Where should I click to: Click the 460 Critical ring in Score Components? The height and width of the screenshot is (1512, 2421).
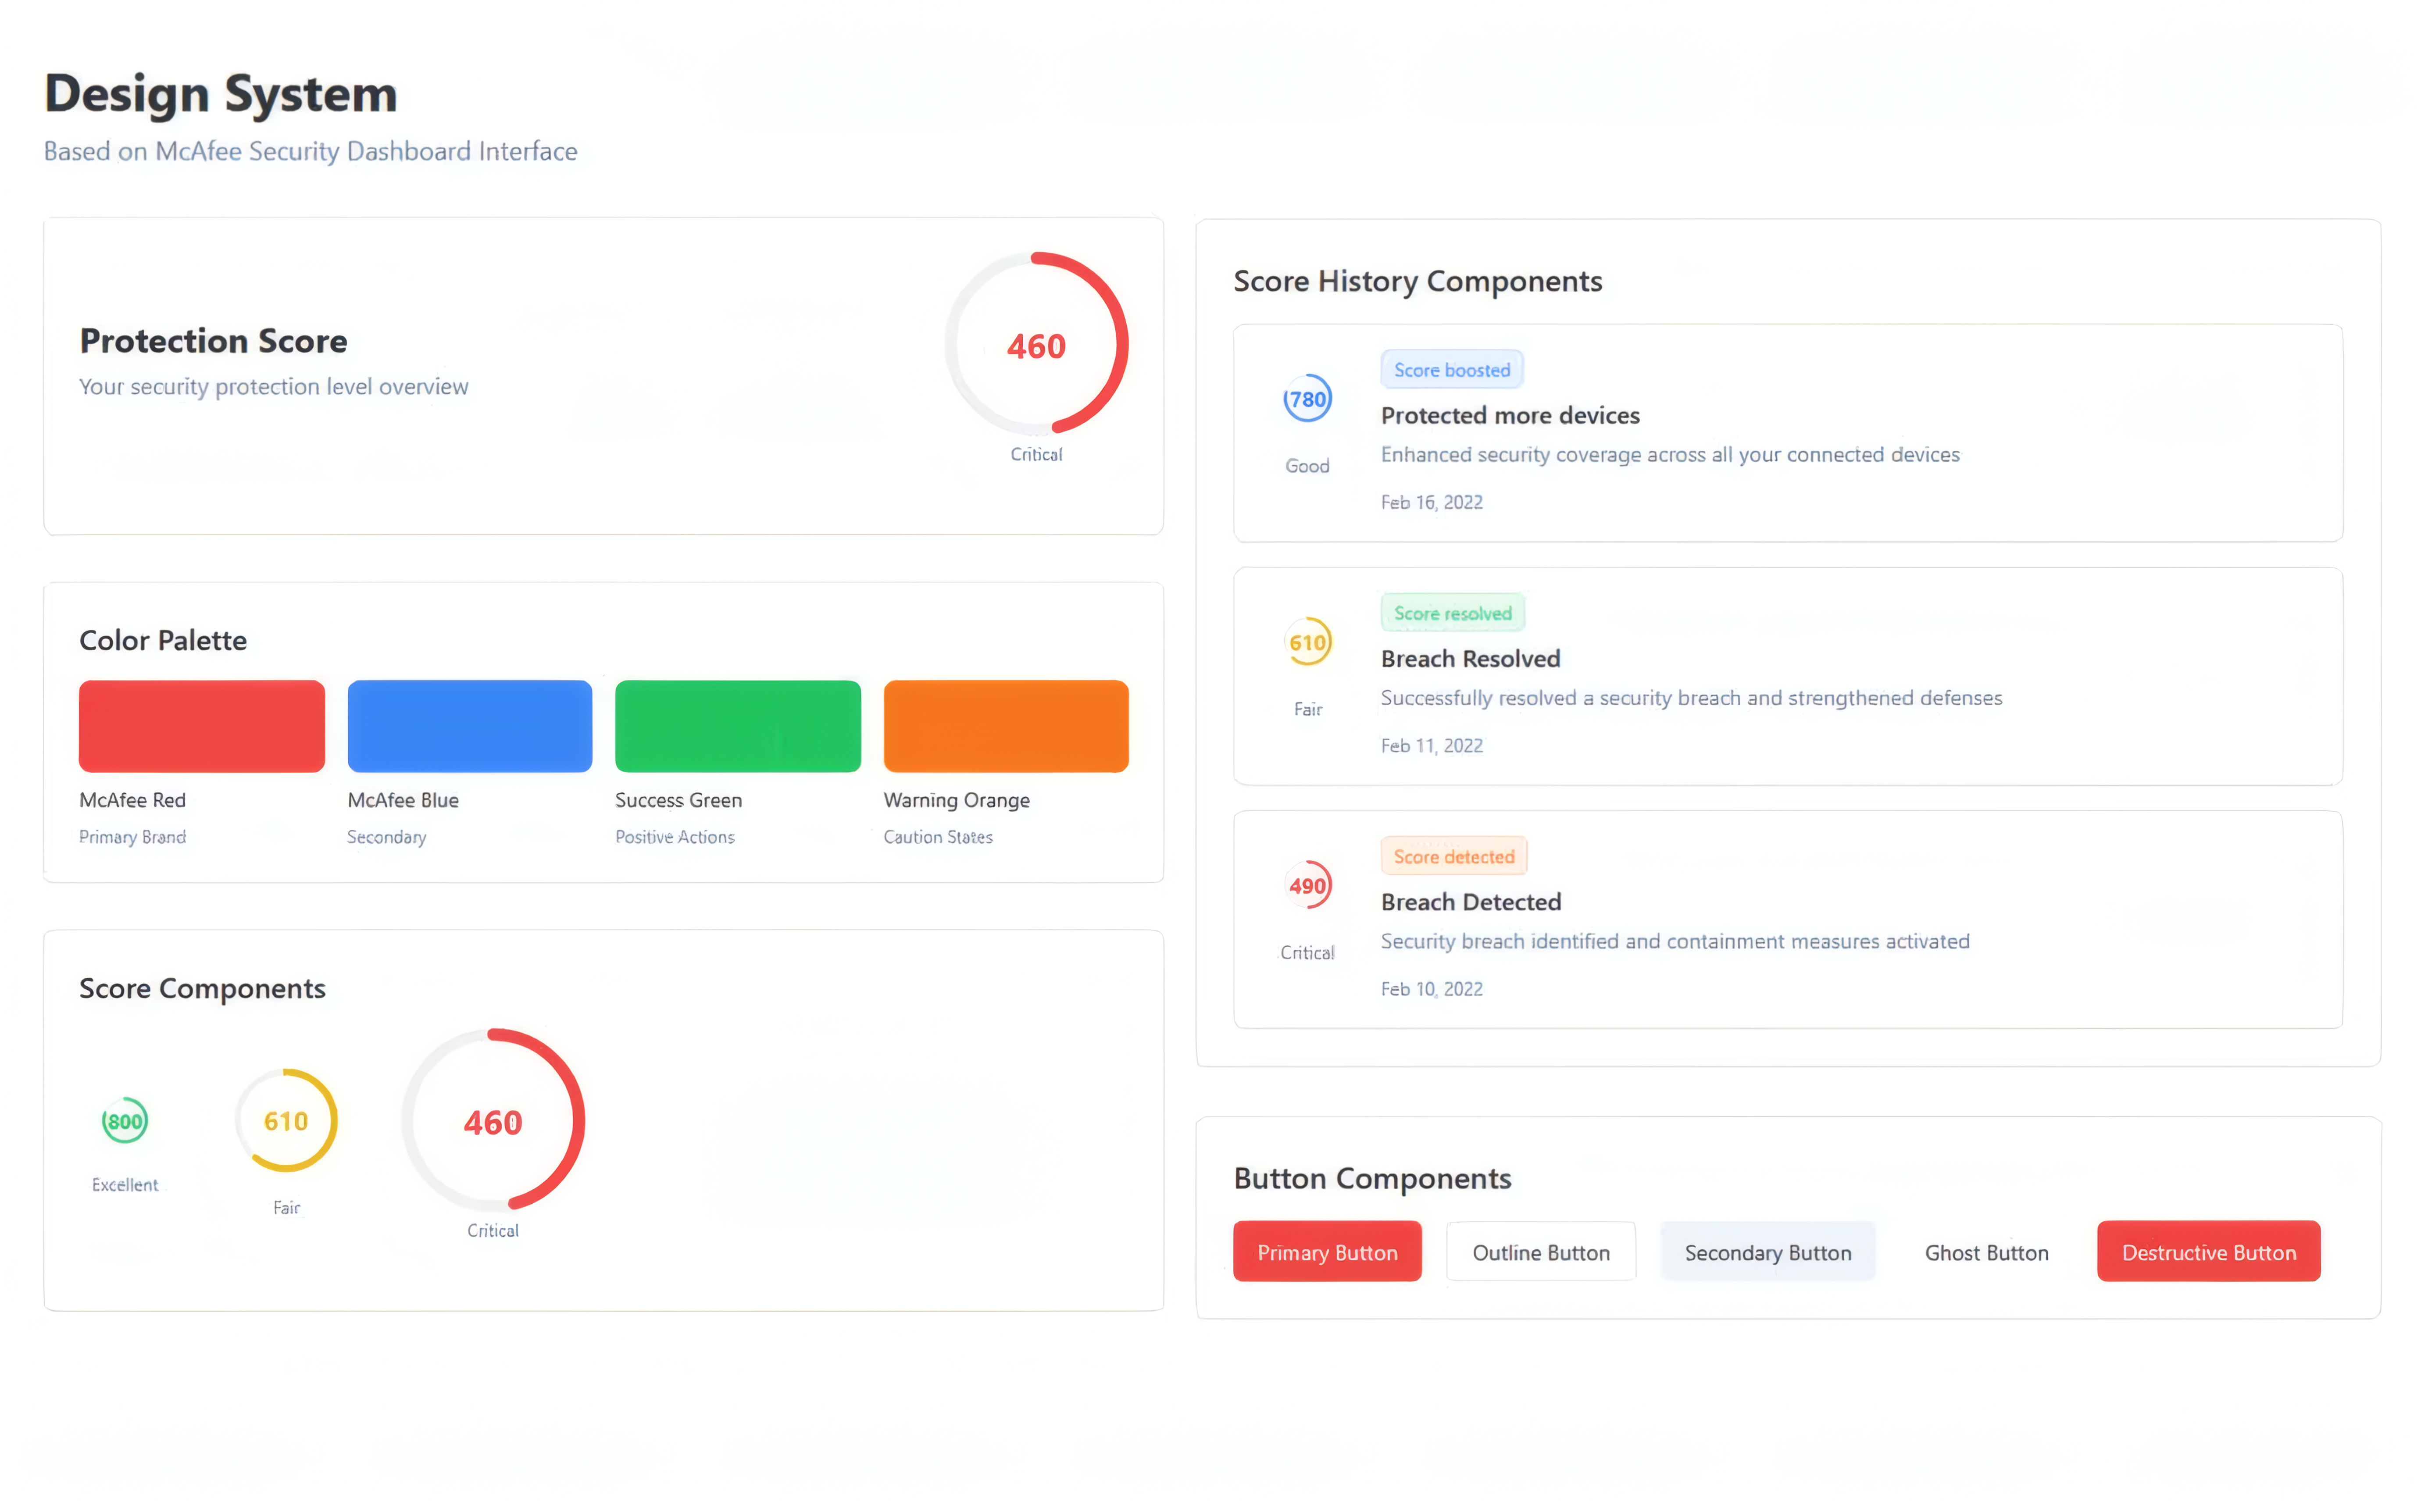[492, 1120]
